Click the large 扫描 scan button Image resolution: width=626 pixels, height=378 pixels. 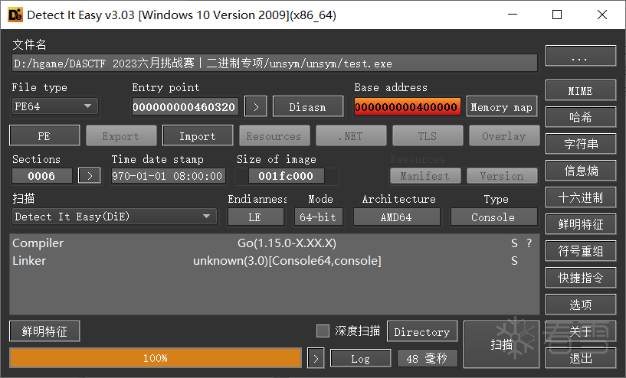[x=501, y=344]
